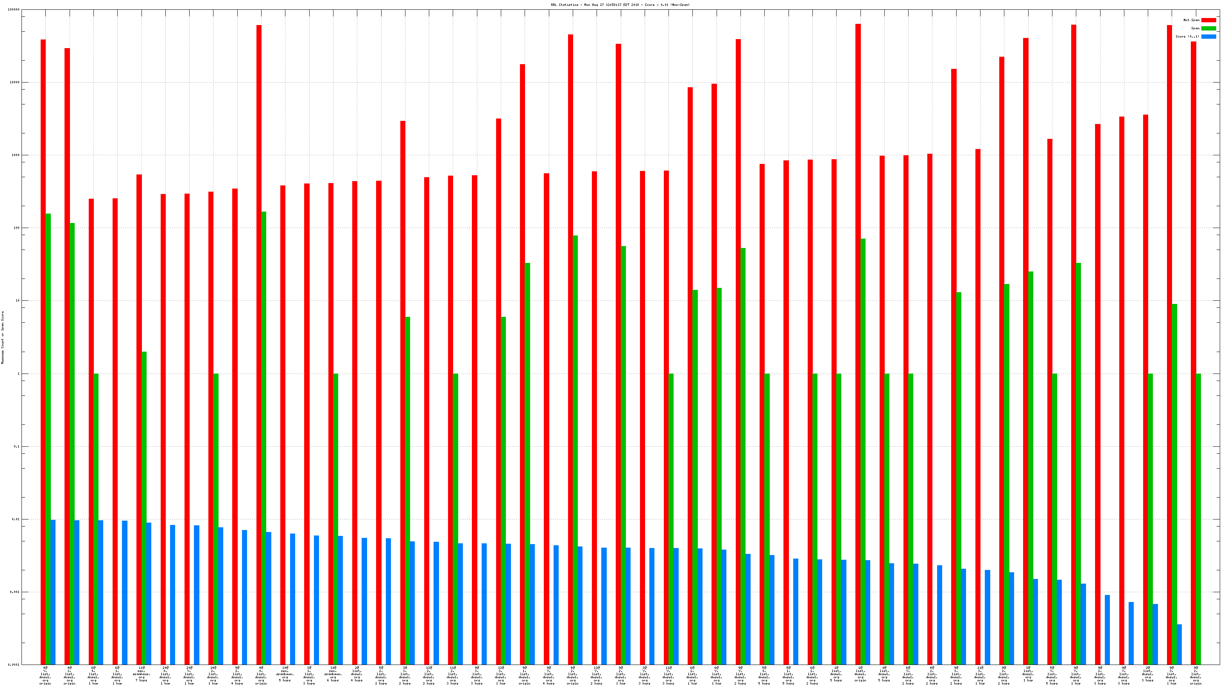Click the blue Score (0..1) legend swatch
The image size is (1226, 690).
coord(1208,36)
